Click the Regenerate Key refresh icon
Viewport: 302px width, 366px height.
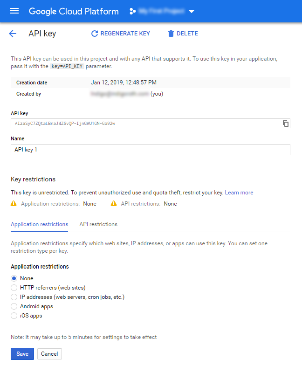click(95, 34)
